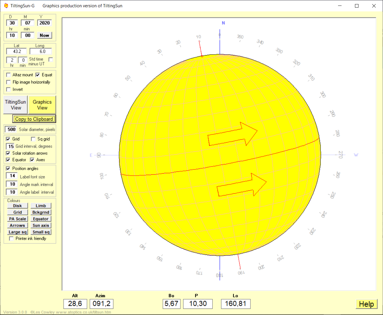Switch to TiltingSun View
The height and width of the screenshot is (315, 383).
click(x=16, y=105)
